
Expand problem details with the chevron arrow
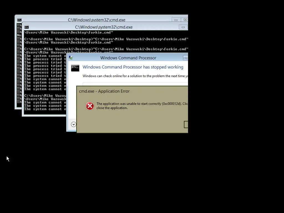point(73,125)
